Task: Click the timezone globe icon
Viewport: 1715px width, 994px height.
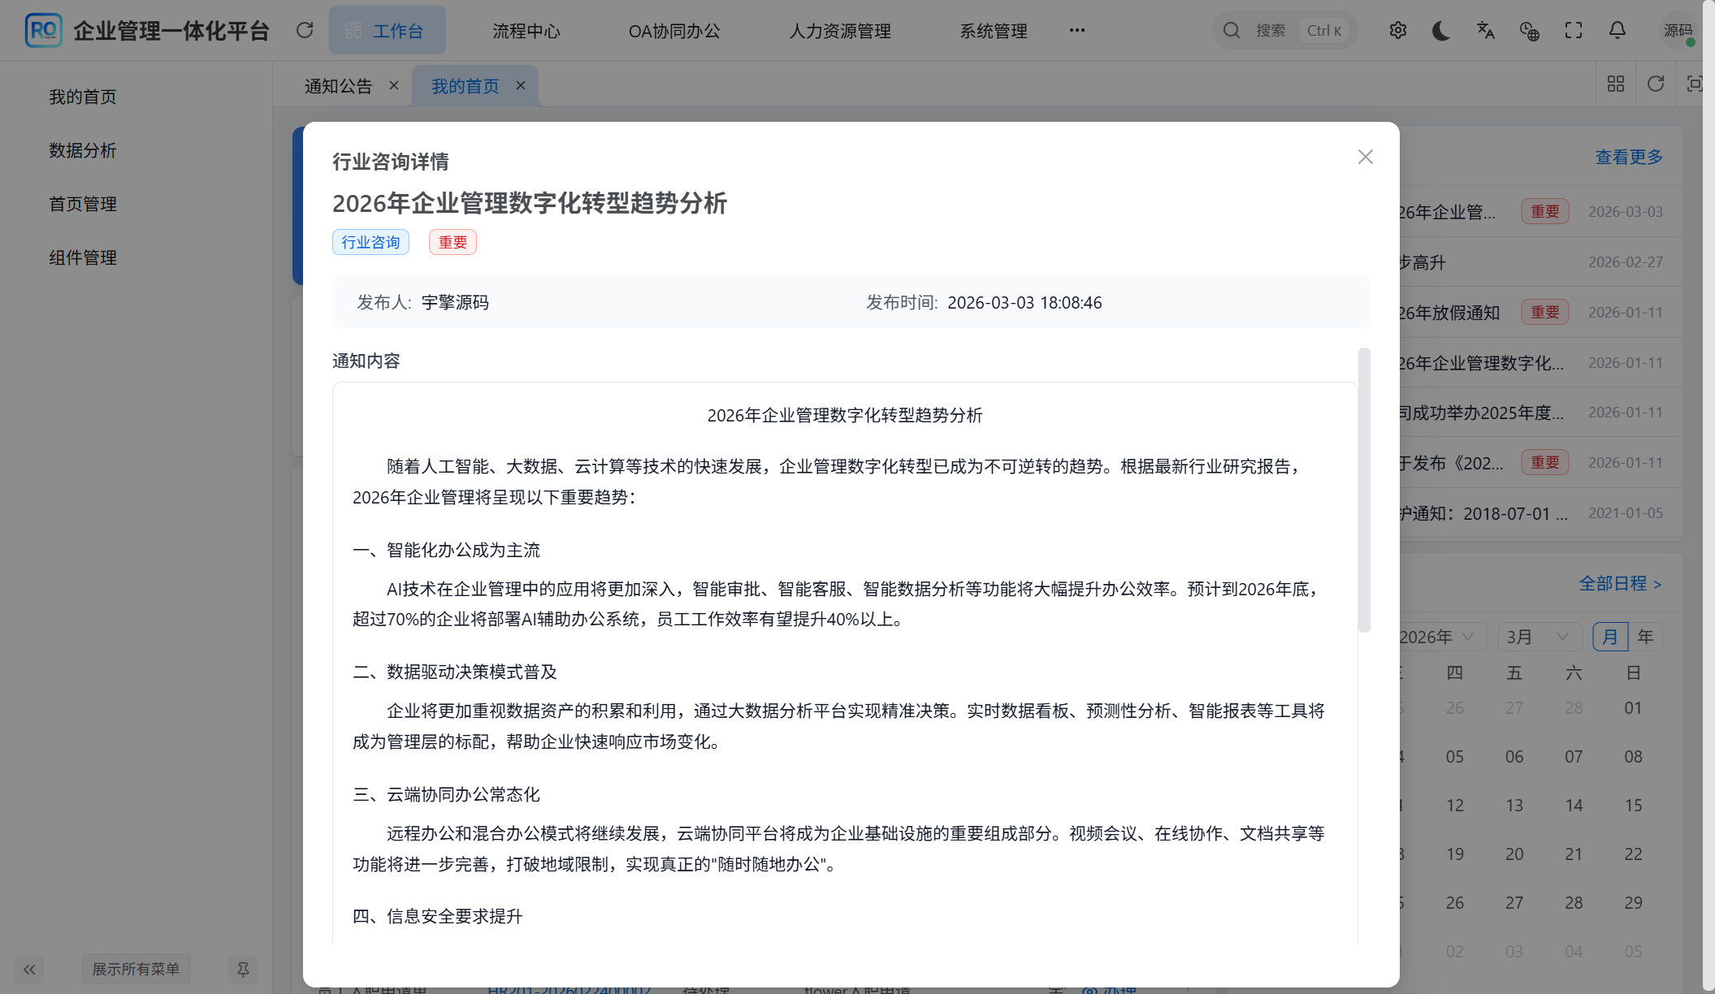Action: [1530, 30]
